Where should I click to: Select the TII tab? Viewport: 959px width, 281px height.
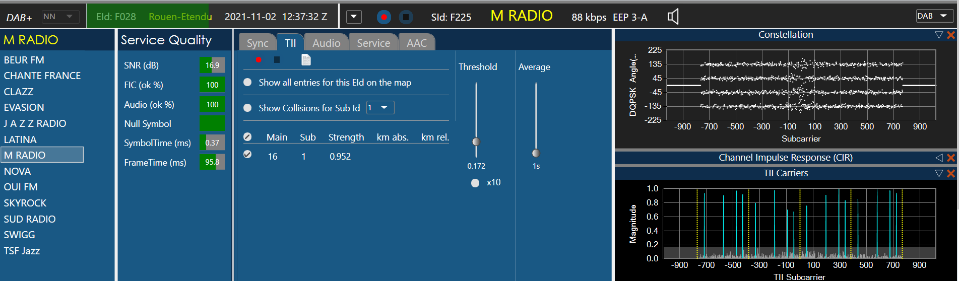[x=290, y=43]
